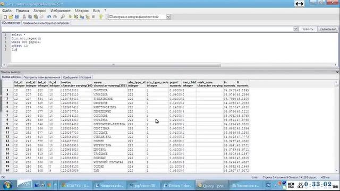Cancel the running query with stop icon
This screenshot has height=191, width=340.
click(x=93, y=16)
